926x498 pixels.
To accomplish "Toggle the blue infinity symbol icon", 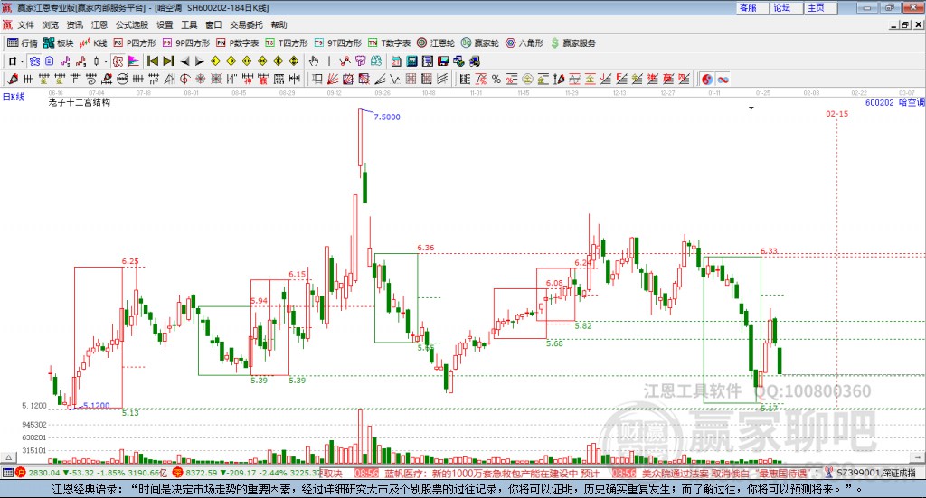I will click(x=723, y=79).
